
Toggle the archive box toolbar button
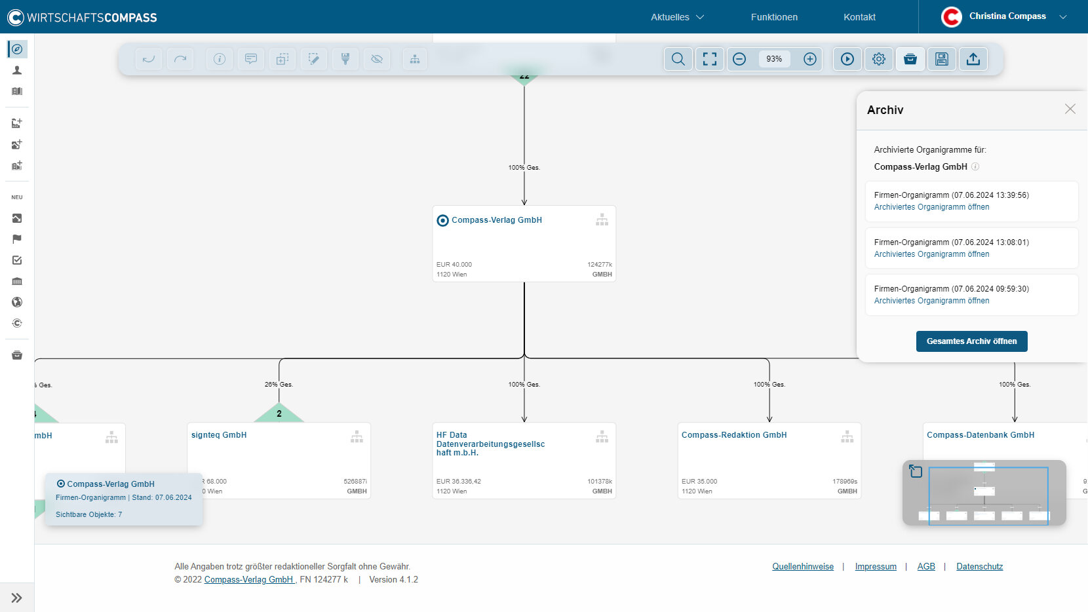[x=910, y=59]
